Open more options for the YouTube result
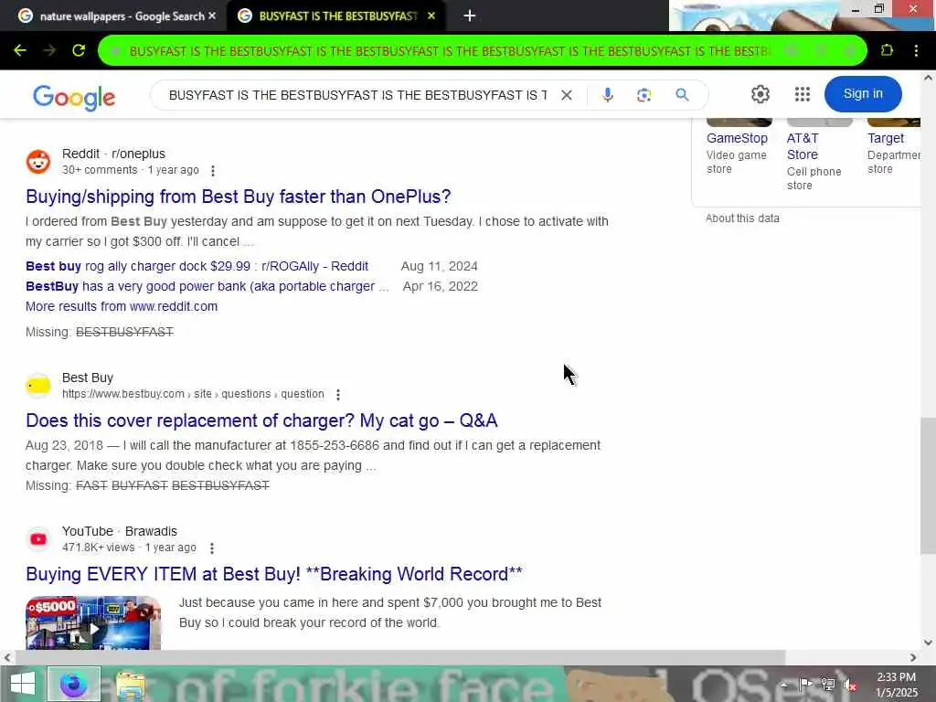Image resolution: width=936 pixels, height=702 pixels. click(212, 548)
